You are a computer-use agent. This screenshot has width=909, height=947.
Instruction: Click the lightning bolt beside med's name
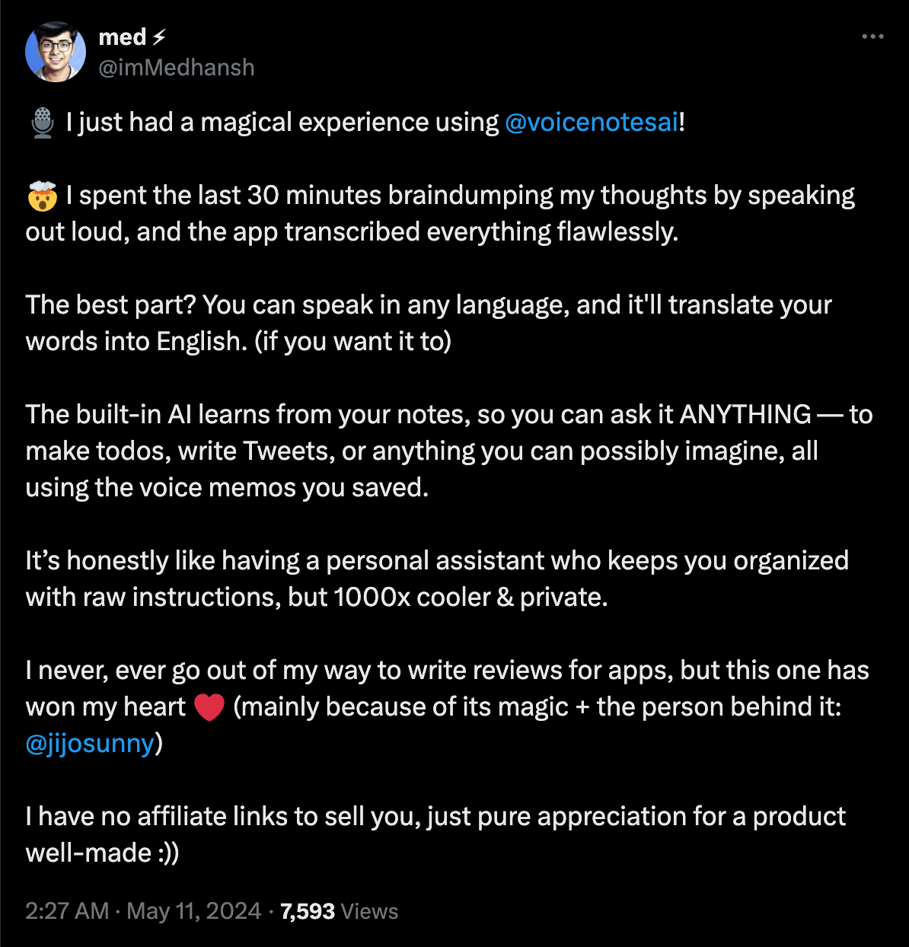pos(160,37)
